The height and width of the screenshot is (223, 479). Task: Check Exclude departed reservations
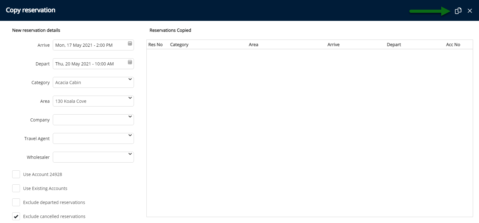click(16, 202)
